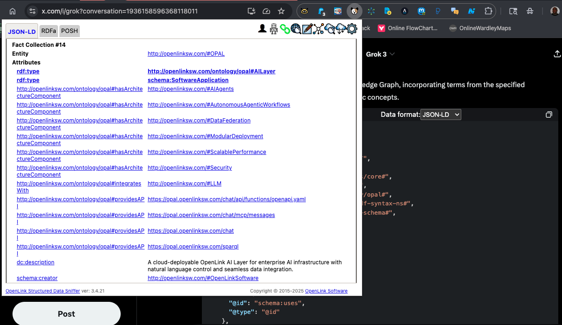562x325 pixels.
Task: Click the pencil edit icon in Sniffer toolbar
Action: tap(307, 29)
